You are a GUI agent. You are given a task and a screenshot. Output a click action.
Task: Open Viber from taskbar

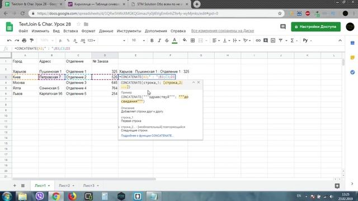40,196
